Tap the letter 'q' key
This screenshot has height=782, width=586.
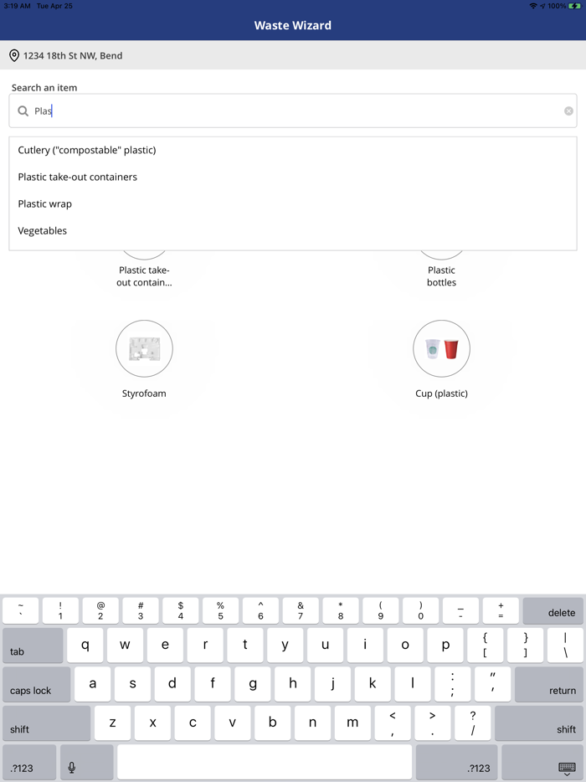click(85, 645)
